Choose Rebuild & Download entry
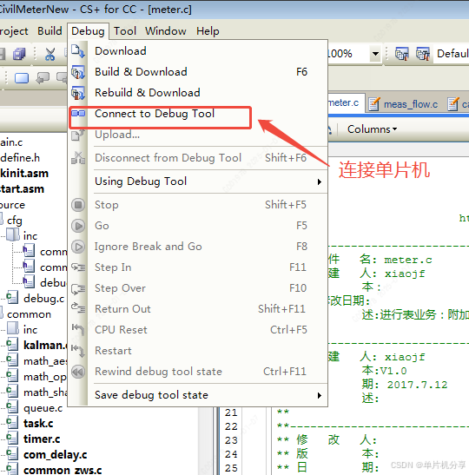The width and height of the screenshot is (469, 475). pos(197,92)
